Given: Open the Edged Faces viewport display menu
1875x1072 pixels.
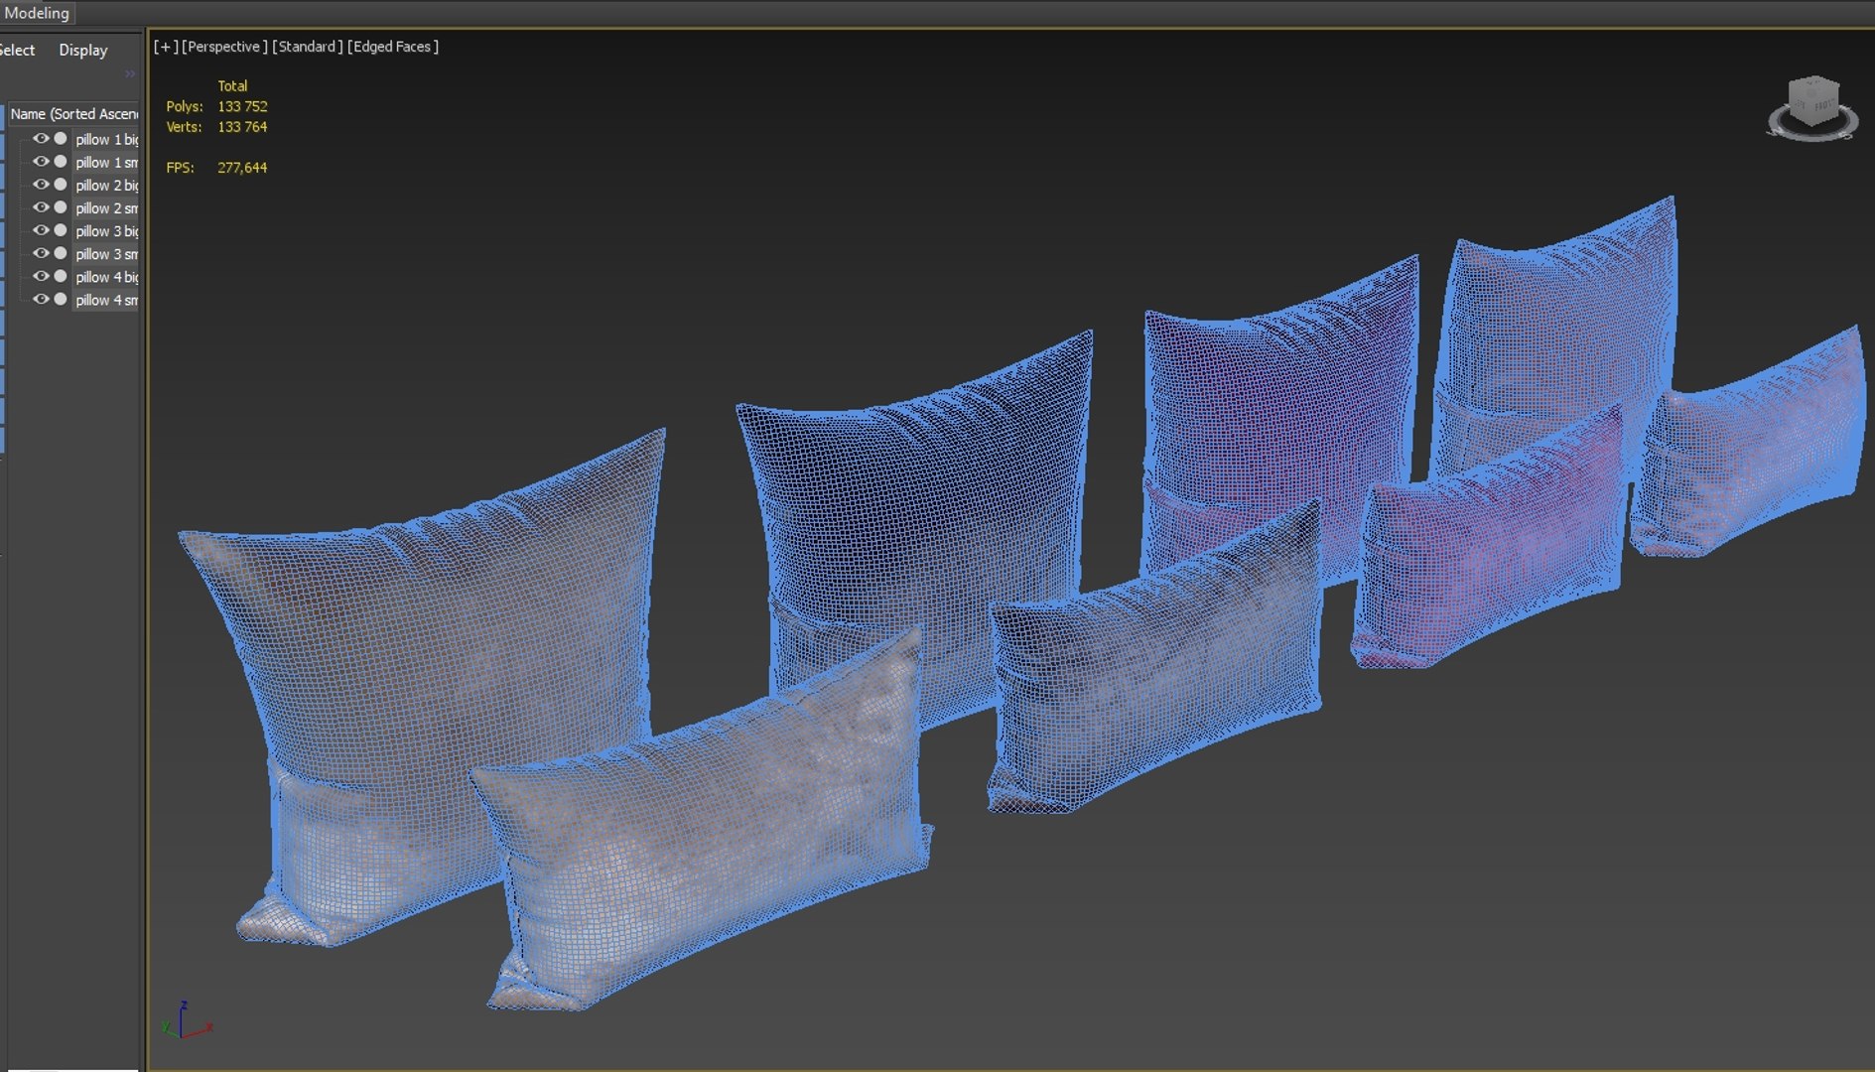Looking at the screenshot, I should point(393,47).
